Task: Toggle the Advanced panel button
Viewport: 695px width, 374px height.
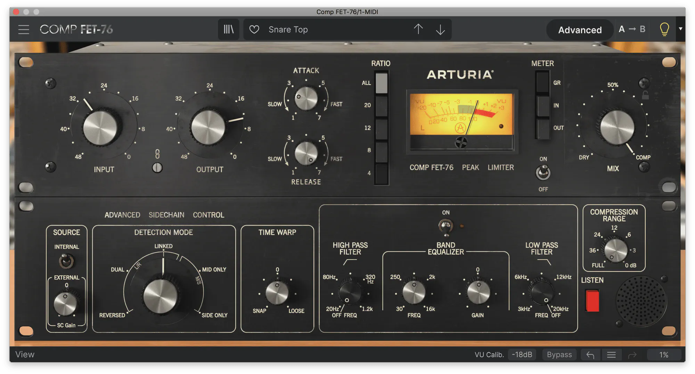Action: click(x=580, y=30)
